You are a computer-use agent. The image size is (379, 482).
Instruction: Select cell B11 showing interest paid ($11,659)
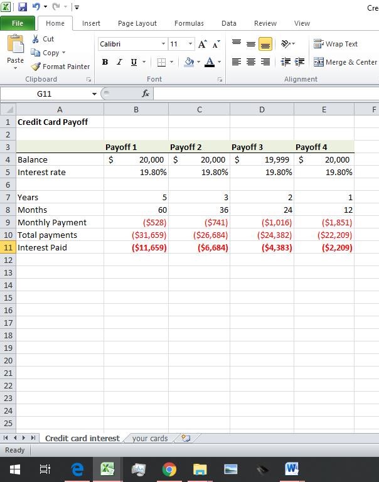[x=136, y=247]
